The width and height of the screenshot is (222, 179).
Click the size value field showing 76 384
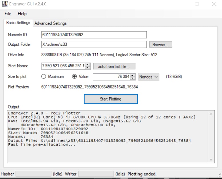click(111, 77)
